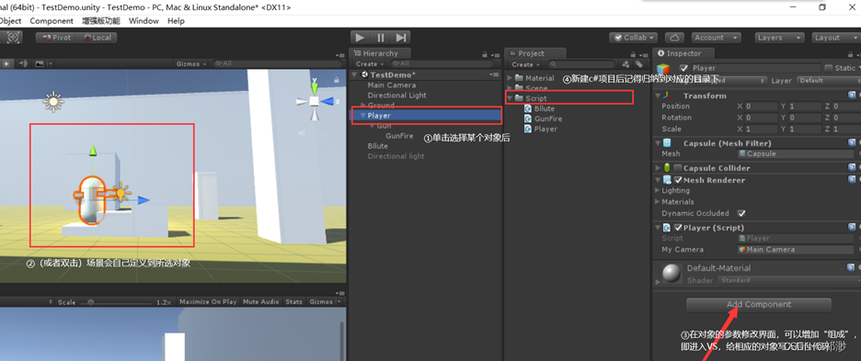Uncheck Dynamic Occluded checkbox
Screen dimensions: 861x361
coord(741,213)
